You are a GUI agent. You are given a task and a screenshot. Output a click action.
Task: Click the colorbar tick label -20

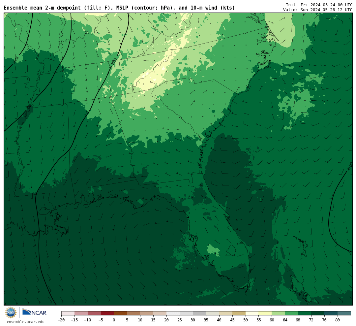tap(61, 320)
